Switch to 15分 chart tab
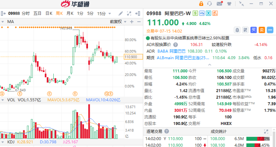Image resolution: width=276 pixels, height=147 pixels. (x=102, y=14)
